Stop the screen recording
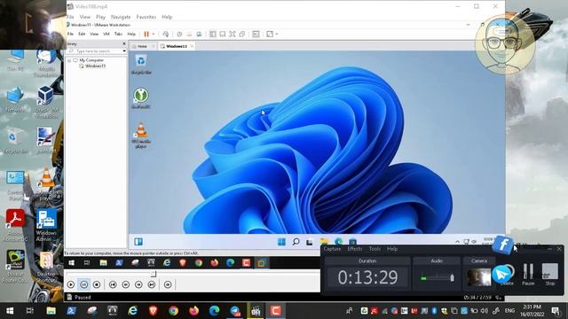This screenshot has height=319, width=568. click(x=550, y=274)
